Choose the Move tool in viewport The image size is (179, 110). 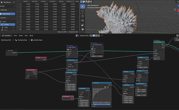click(83, 16)
